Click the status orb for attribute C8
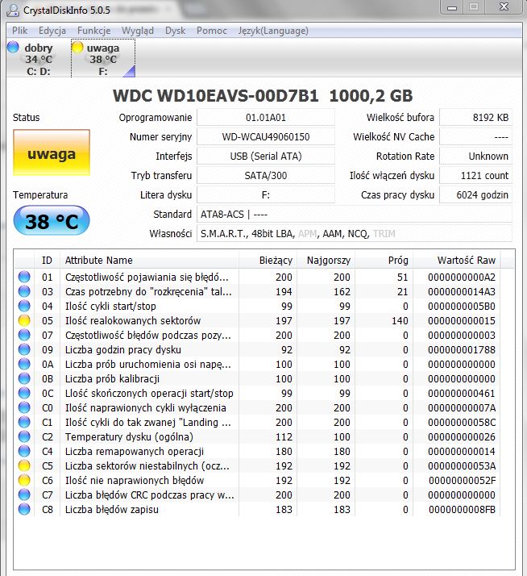Screen dimensions: 527x576 [x=24, y=509]
